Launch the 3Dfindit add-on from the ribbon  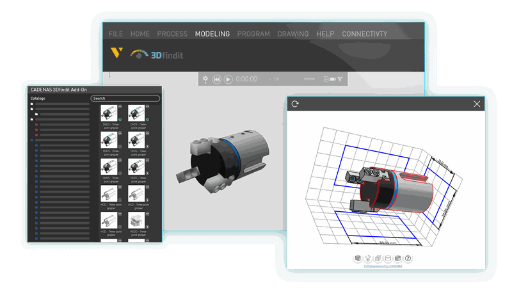[157, 54]
